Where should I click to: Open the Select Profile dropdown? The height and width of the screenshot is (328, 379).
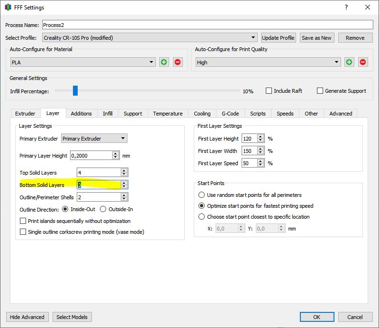(150, 38)
